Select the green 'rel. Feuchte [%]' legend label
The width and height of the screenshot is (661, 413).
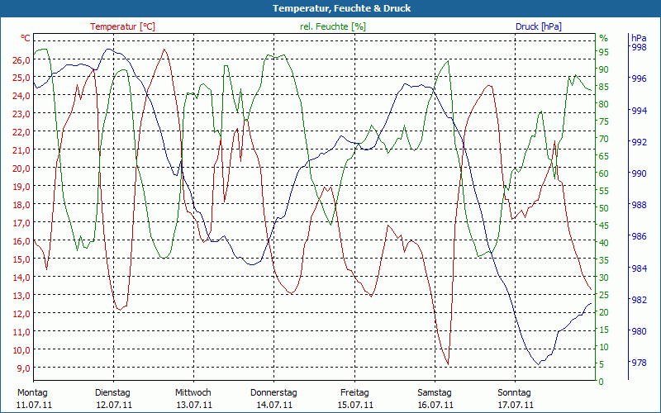coord(333,26)
